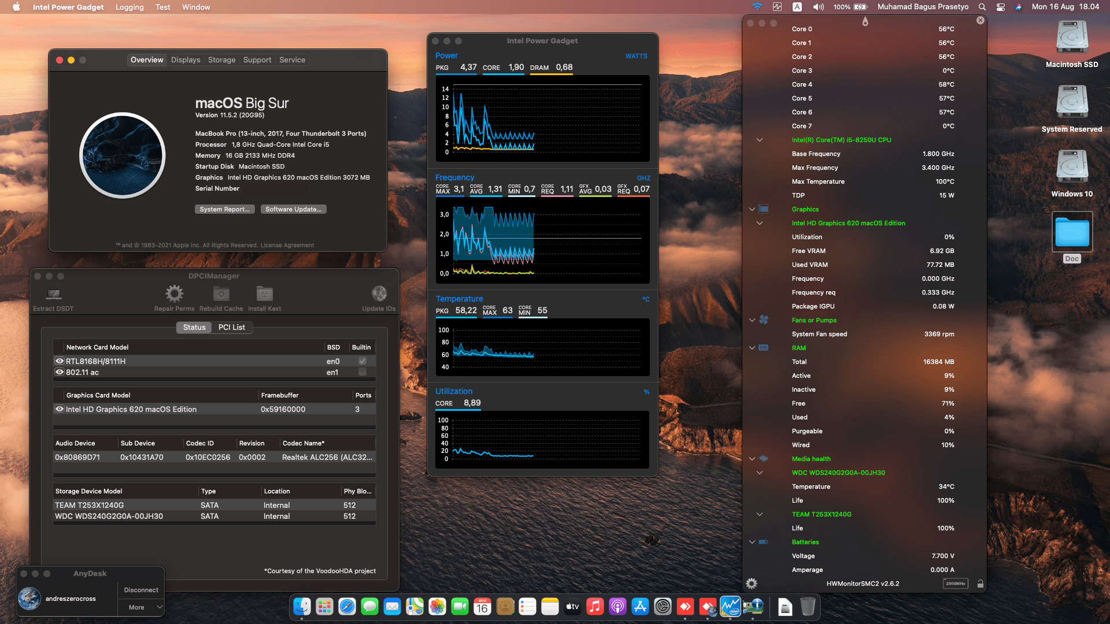Close HWMonitorSMC2 panel with X button
Screen dimensions: 1110x624
[x=980, y=20]
